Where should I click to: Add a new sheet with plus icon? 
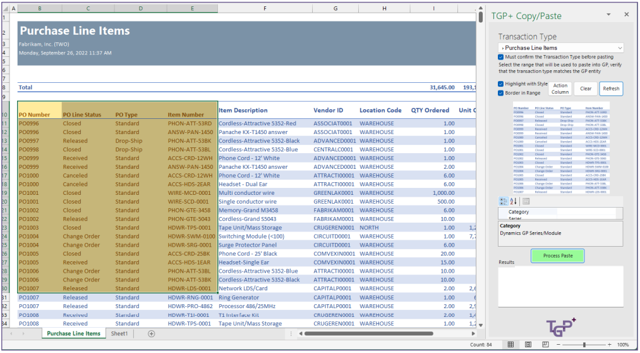point(152,334)
